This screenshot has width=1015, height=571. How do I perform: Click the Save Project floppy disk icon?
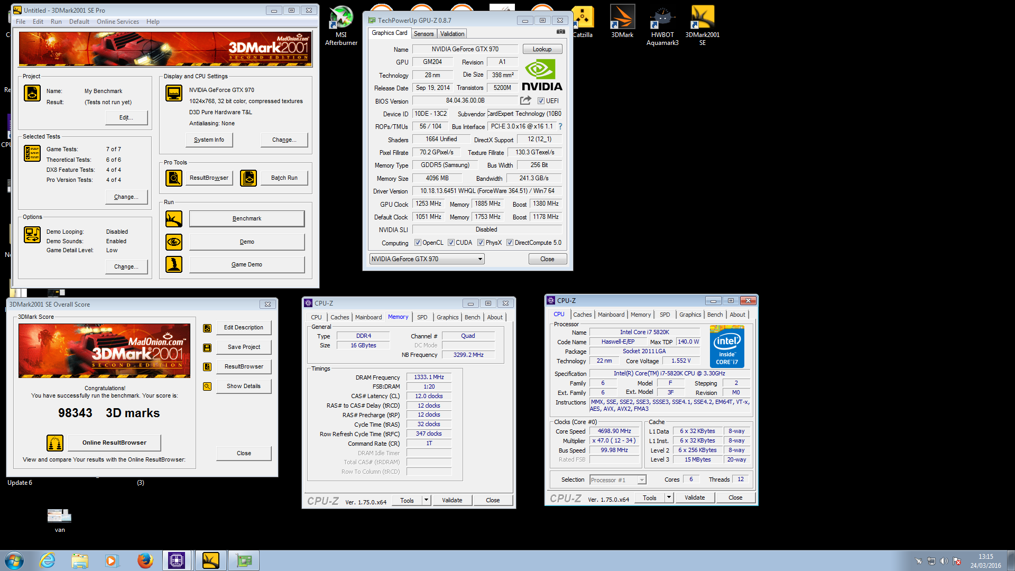[207, 348]
